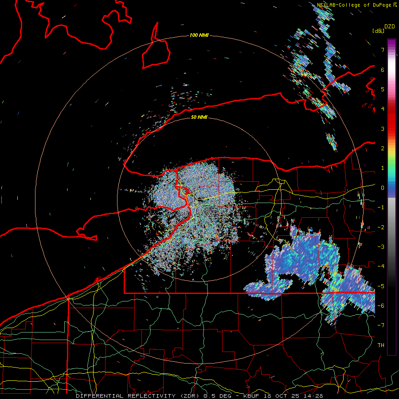This screenshot has height=399, width=399.
Task: Click the -1 value on color scale
Action: [381, 207]
